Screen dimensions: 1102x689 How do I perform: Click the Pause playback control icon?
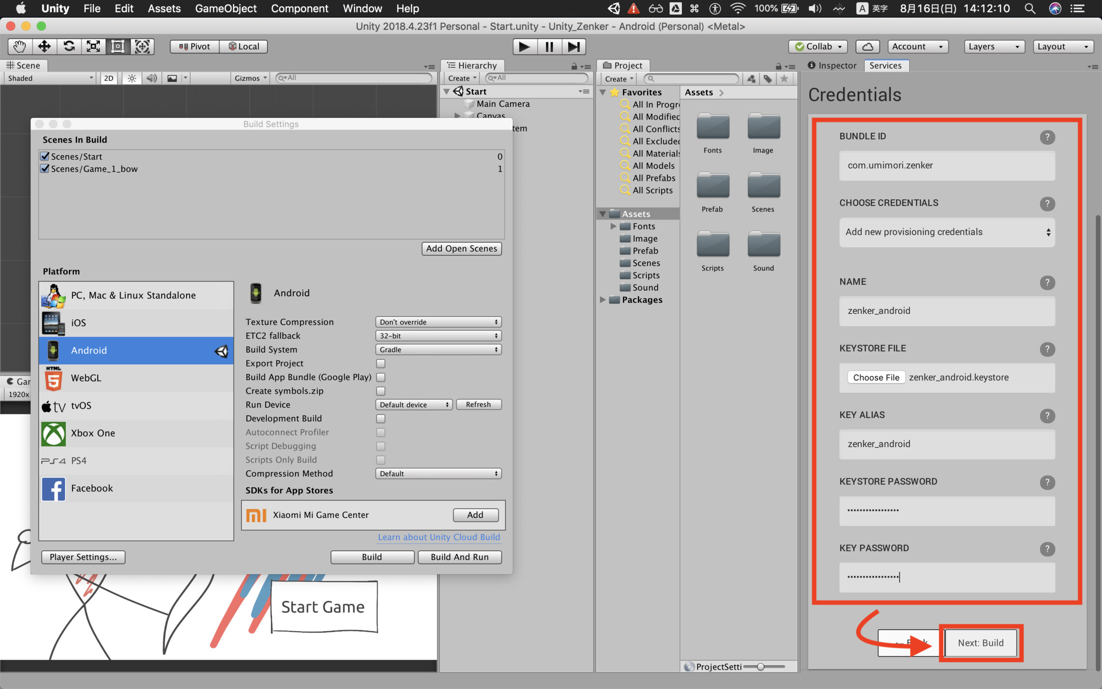(x=549, y=45)
